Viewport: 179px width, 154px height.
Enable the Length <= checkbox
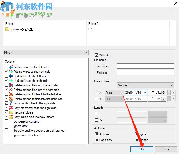point(97,120)
